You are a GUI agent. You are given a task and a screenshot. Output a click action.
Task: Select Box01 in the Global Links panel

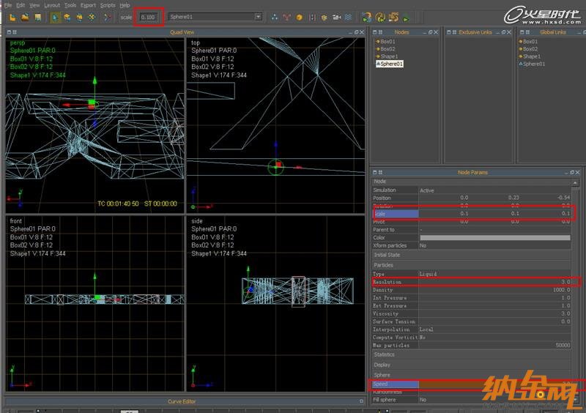(530, 42)
